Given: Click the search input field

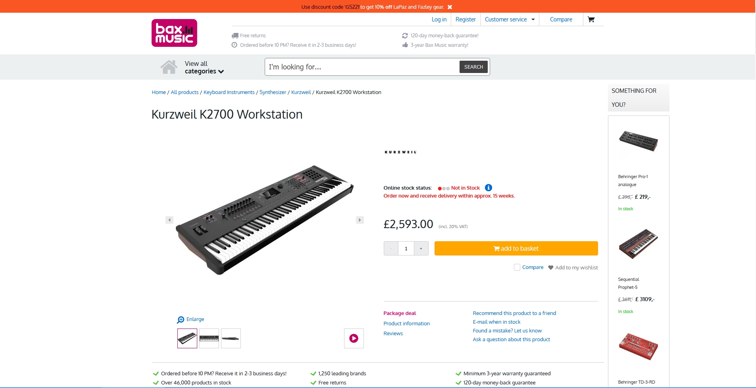Looking at the screenshot, I should pos(362,67).
